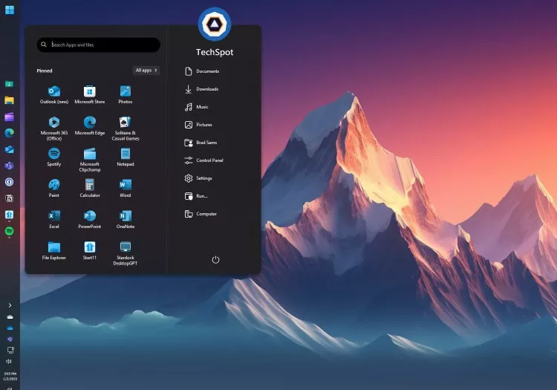Screen dimensions: 557x390
Task: Open Spotify on the taskbar
Action: click(x=9, y=231)
